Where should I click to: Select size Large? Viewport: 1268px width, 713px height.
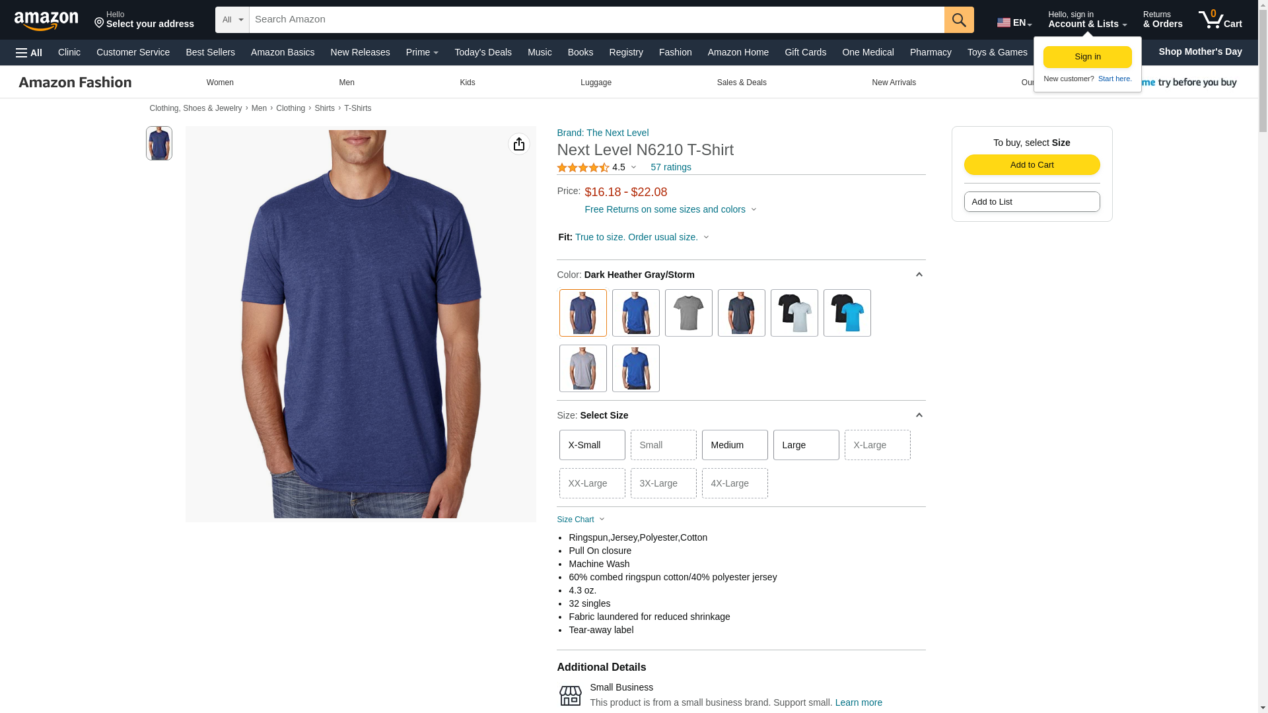click(806, 445)
